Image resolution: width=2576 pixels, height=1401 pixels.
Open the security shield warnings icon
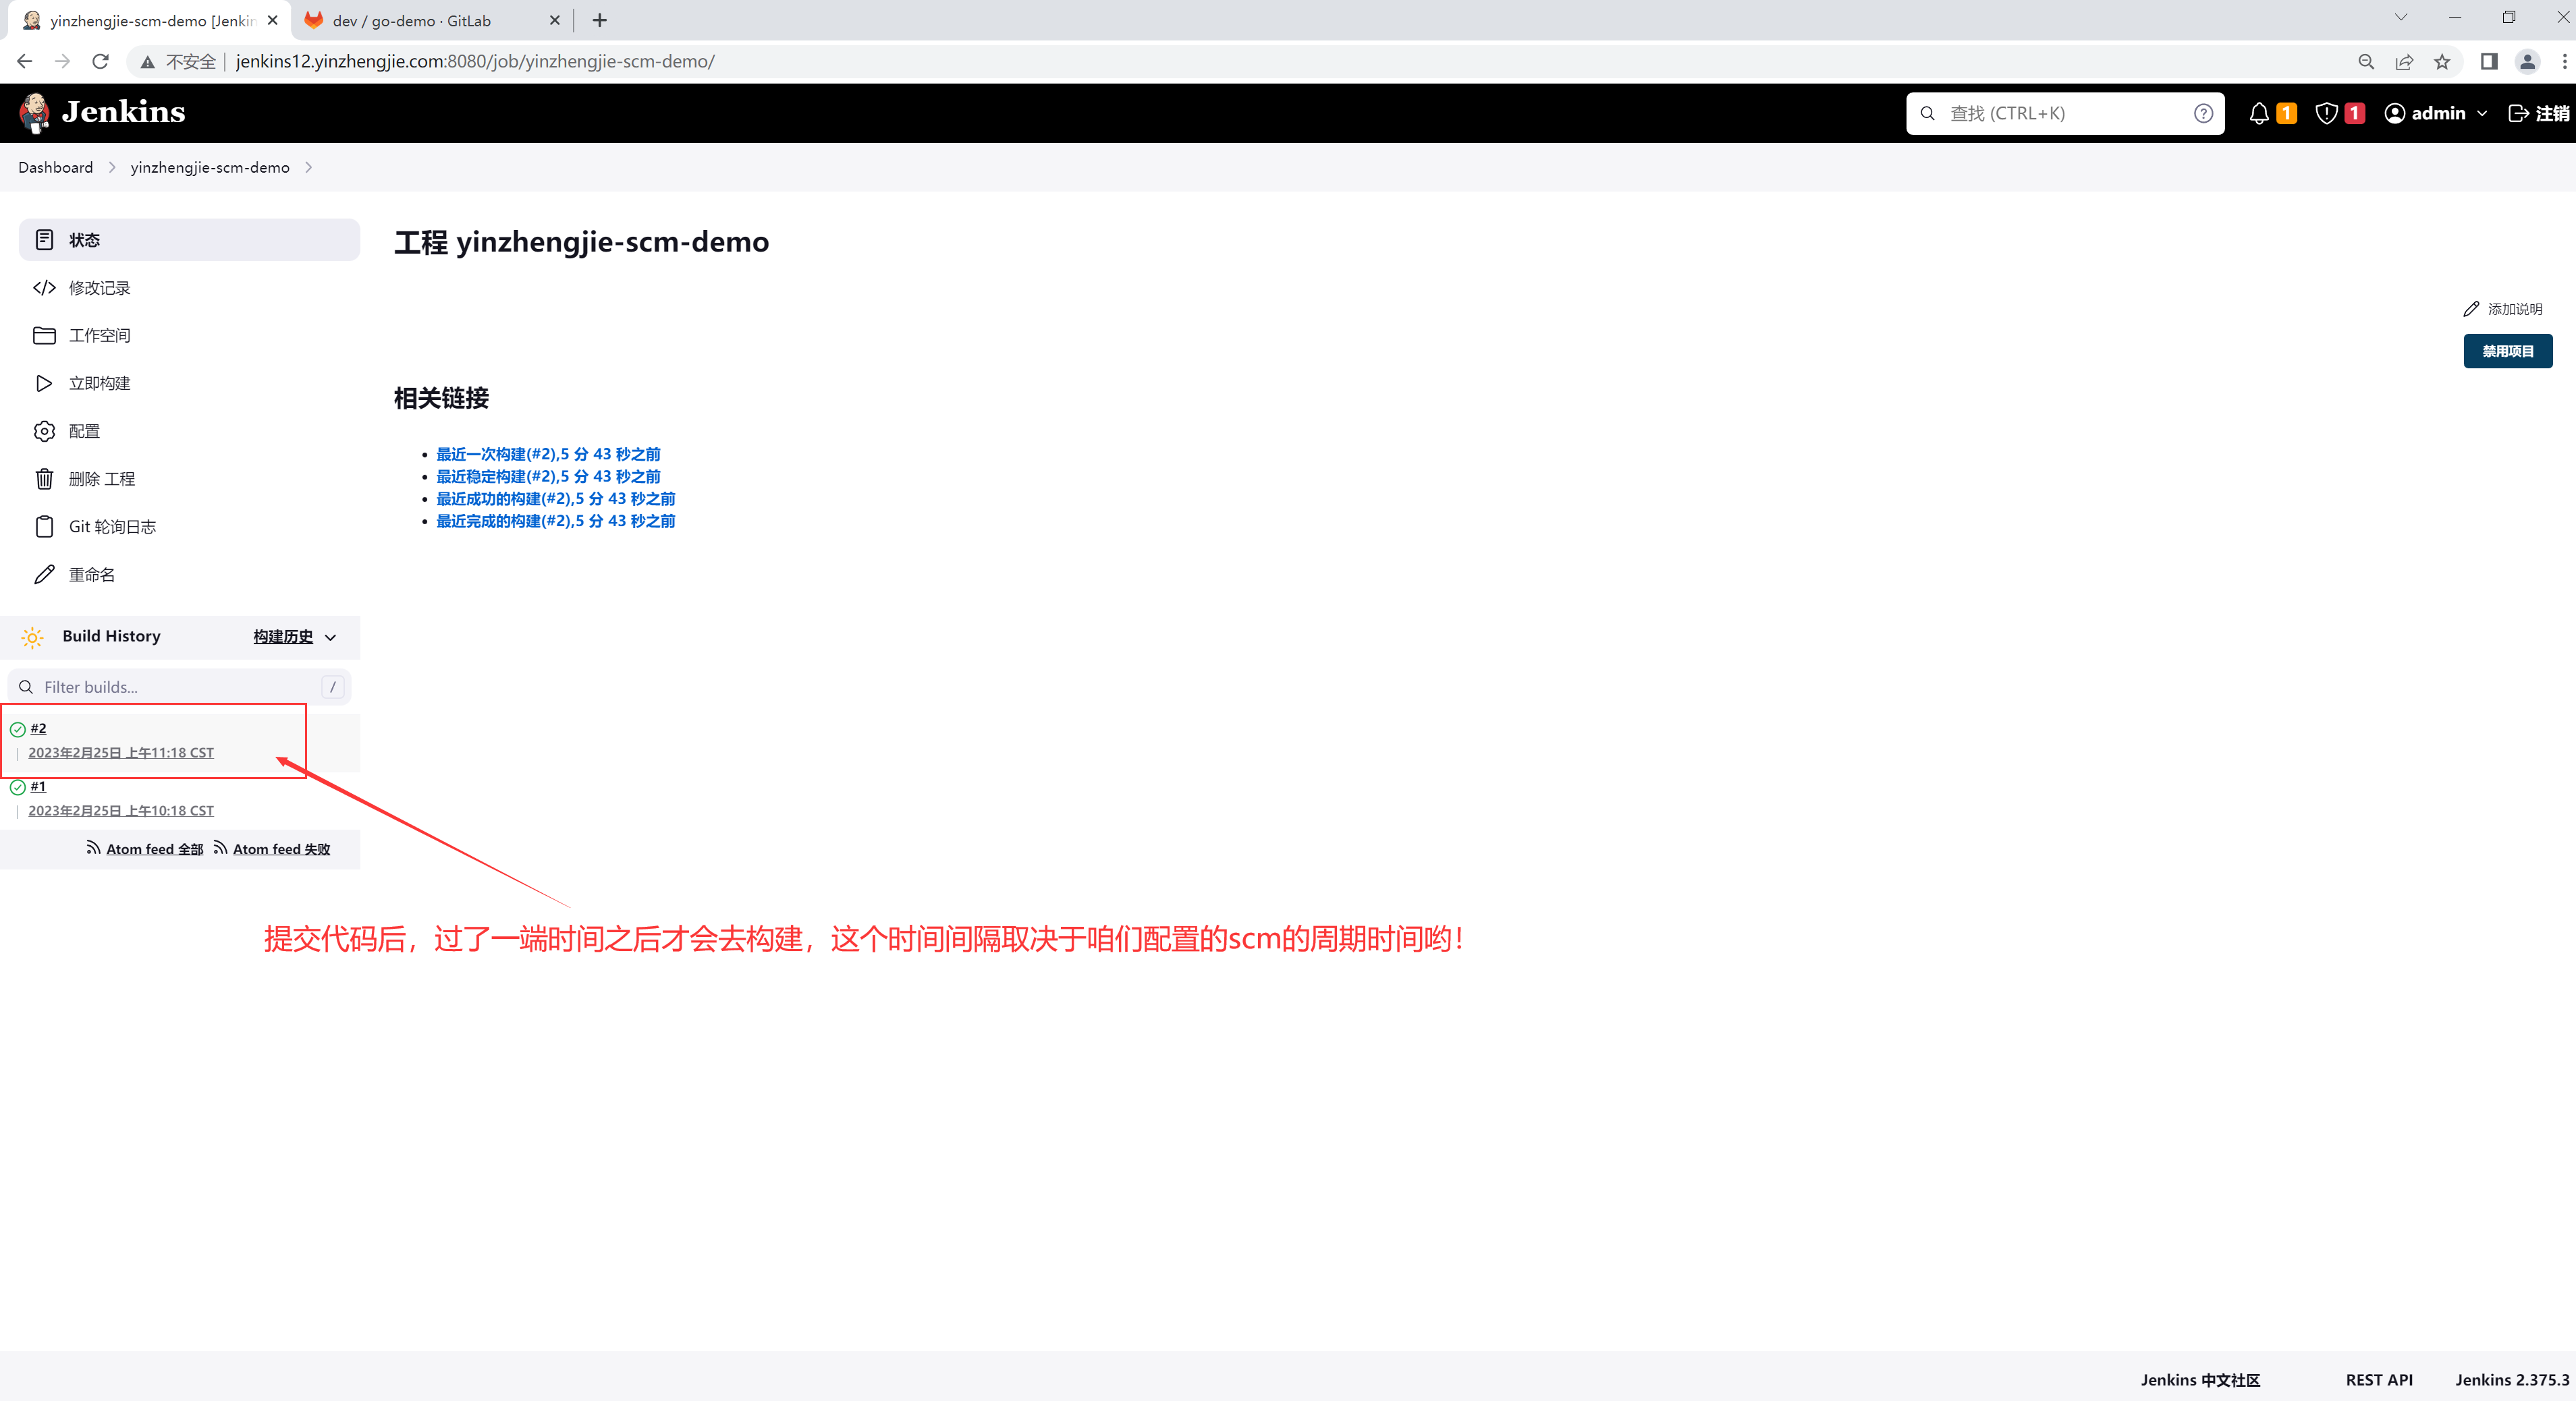tap(2326, 114)
